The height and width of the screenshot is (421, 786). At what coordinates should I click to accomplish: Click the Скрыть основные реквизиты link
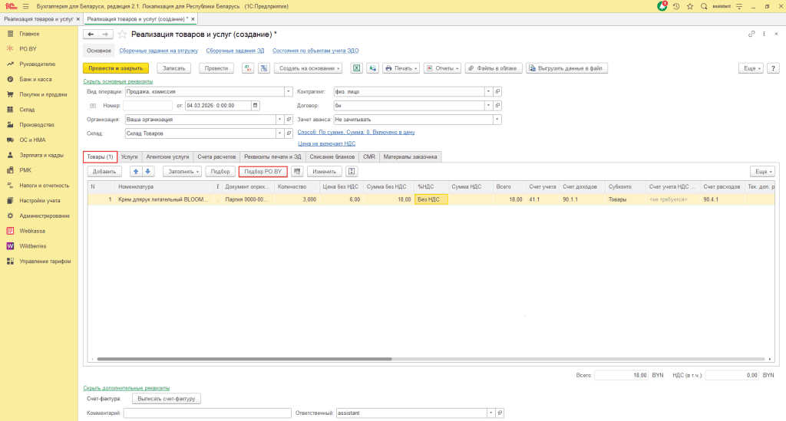(117, 81)
